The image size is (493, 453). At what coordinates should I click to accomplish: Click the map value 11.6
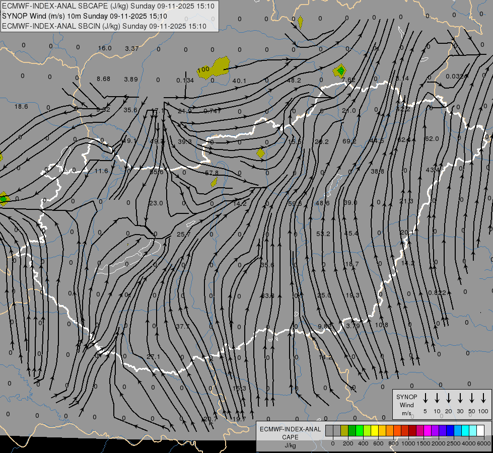101,171
